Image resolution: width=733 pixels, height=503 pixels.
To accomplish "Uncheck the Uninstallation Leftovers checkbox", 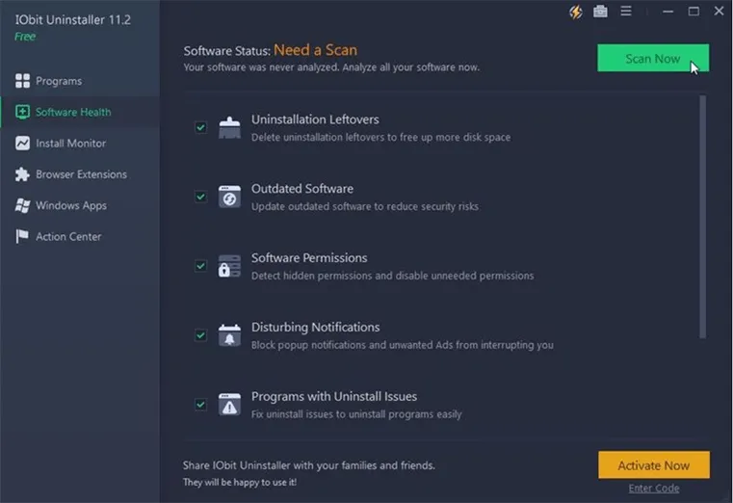I will click(200, 127).
